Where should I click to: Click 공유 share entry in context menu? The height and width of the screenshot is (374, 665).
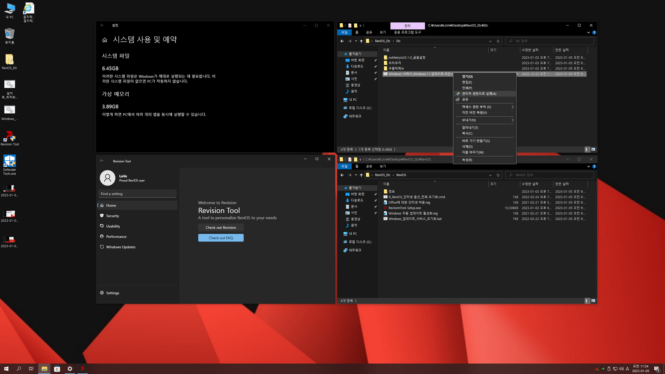[x=485, y=99]
